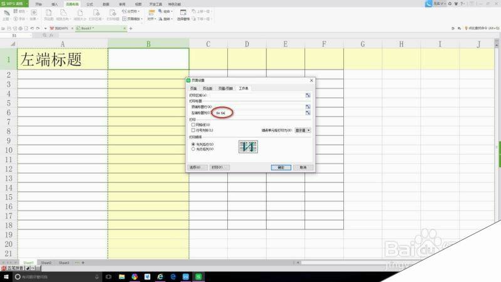Switch to the 页眉/页脚 tab in dialog
501x282 pixels.
(x=225, y=88)
